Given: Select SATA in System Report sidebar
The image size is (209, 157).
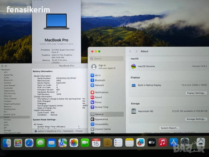Looking at the screenshot, I should click(6, 125).
